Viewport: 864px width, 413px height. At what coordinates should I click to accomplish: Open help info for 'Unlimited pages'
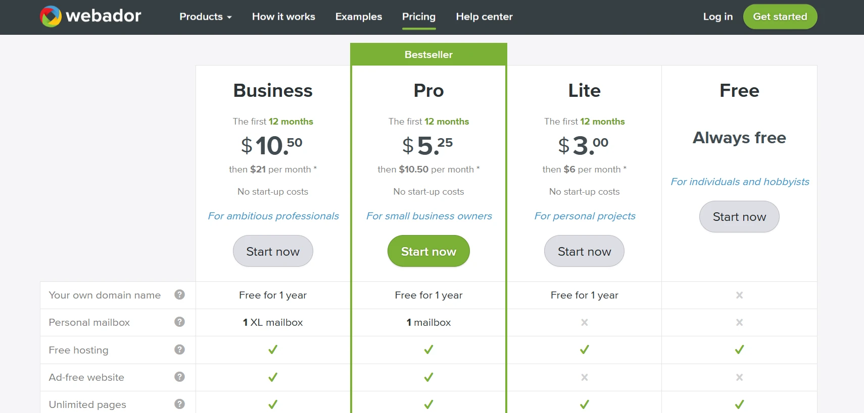point(179,404)
